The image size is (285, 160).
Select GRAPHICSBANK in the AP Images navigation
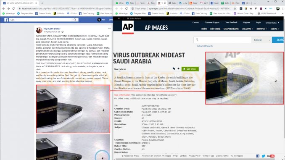point(231,29)
